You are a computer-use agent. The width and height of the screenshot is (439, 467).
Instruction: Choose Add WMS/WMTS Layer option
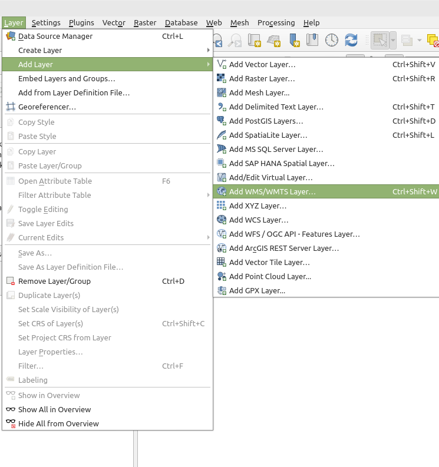(x=272, y=191)
